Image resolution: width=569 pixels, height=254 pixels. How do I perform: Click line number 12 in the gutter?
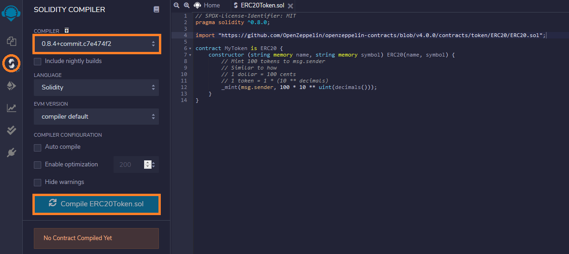point(184,87)
